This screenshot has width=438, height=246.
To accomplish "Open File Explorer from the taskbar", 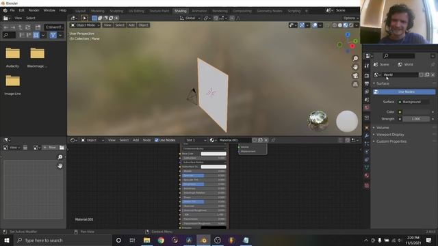I will (146, 240).
